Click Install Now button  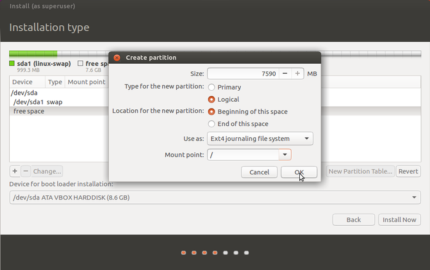(399, 220)
